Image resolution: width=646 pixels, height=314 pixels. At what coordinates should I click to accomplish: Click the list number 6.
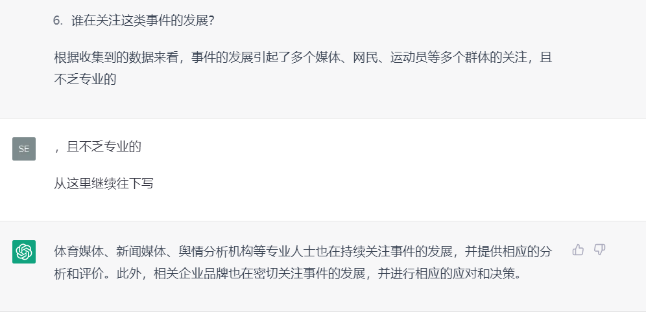pyautogui.click(x=57, y=21)
